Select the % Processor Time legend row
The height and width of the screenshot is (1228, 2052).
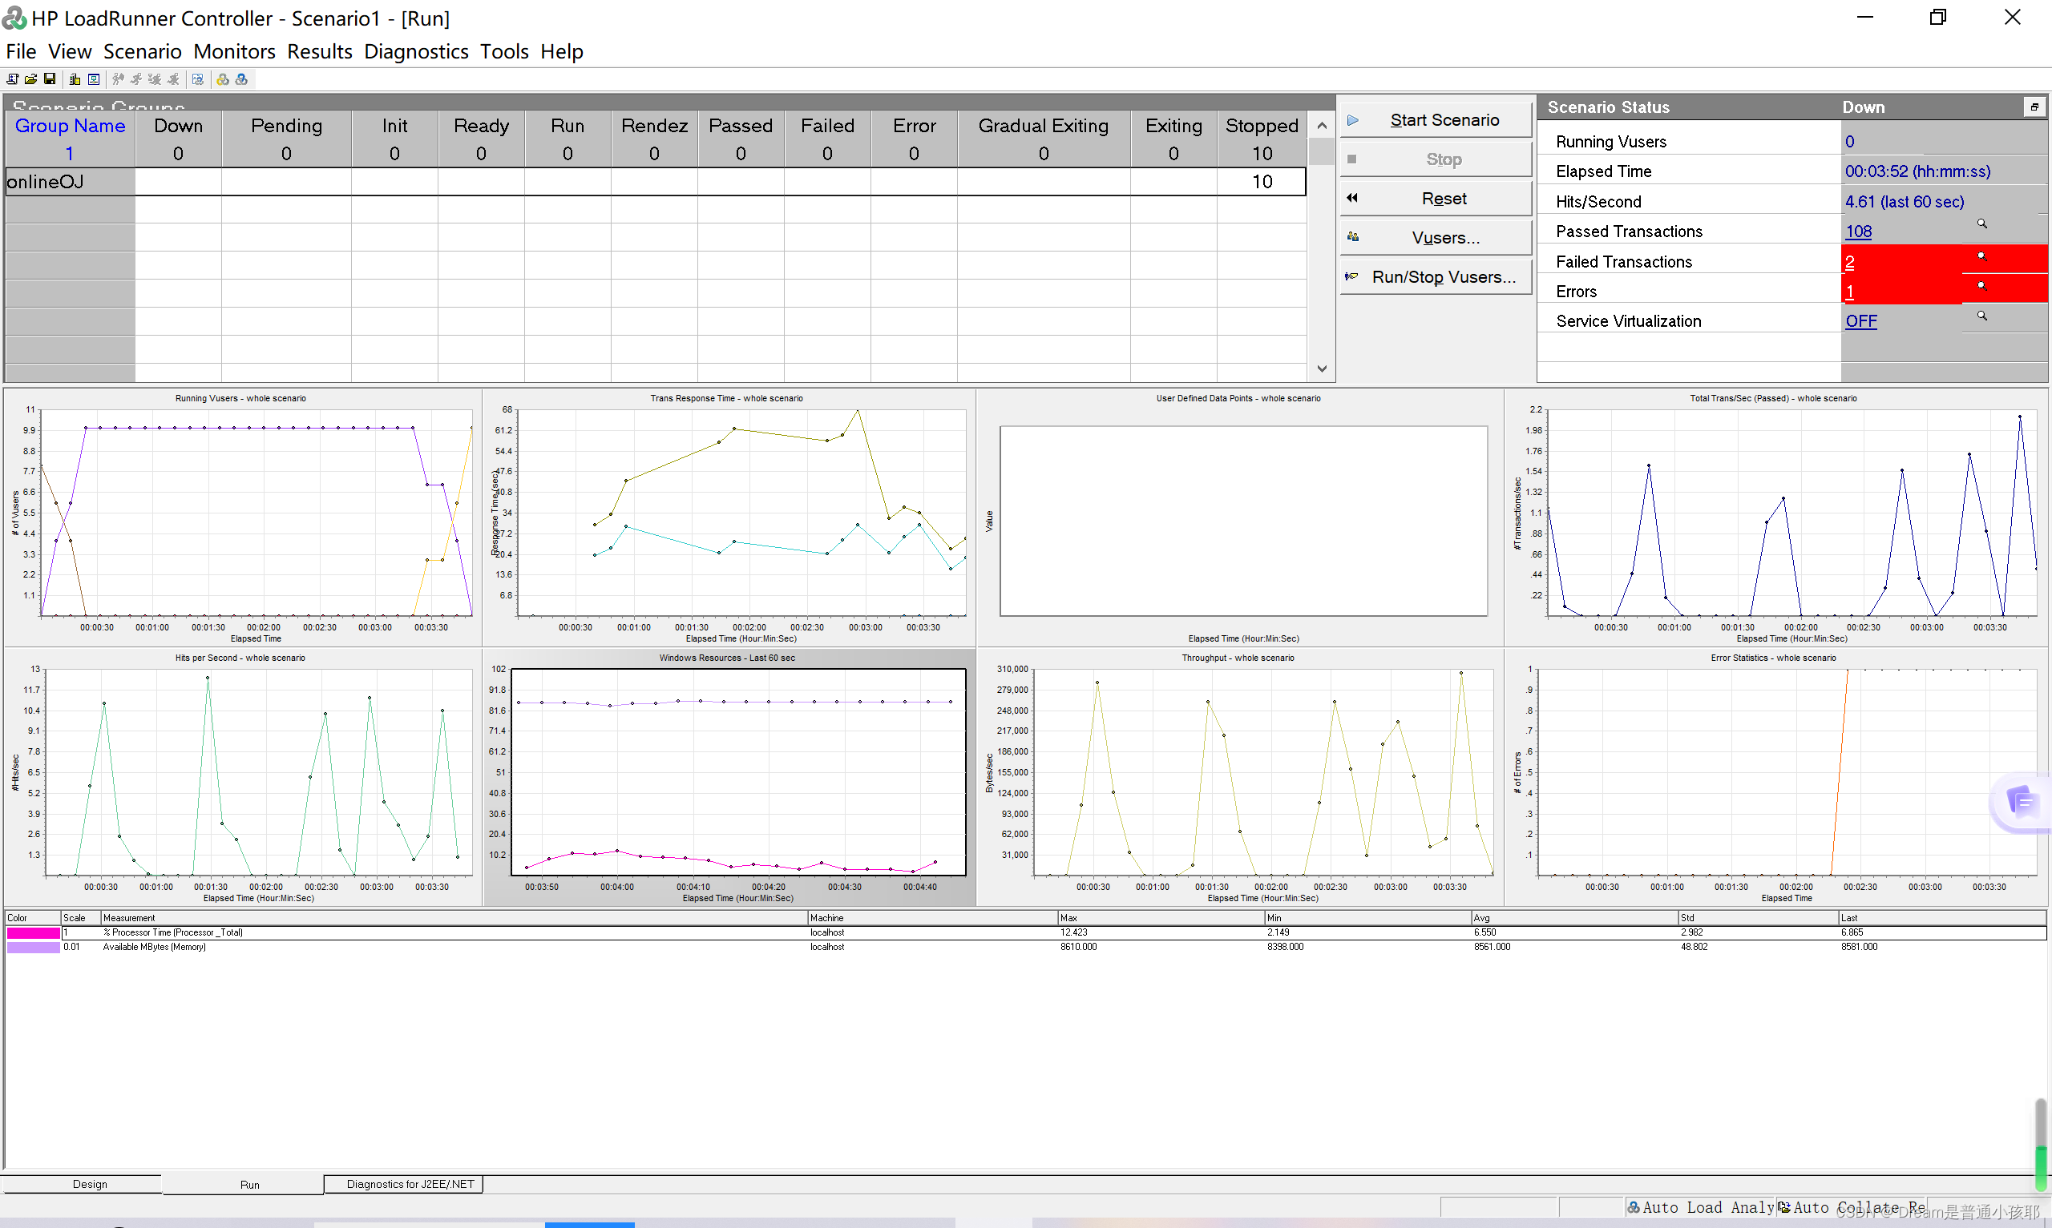[1025, 932]
